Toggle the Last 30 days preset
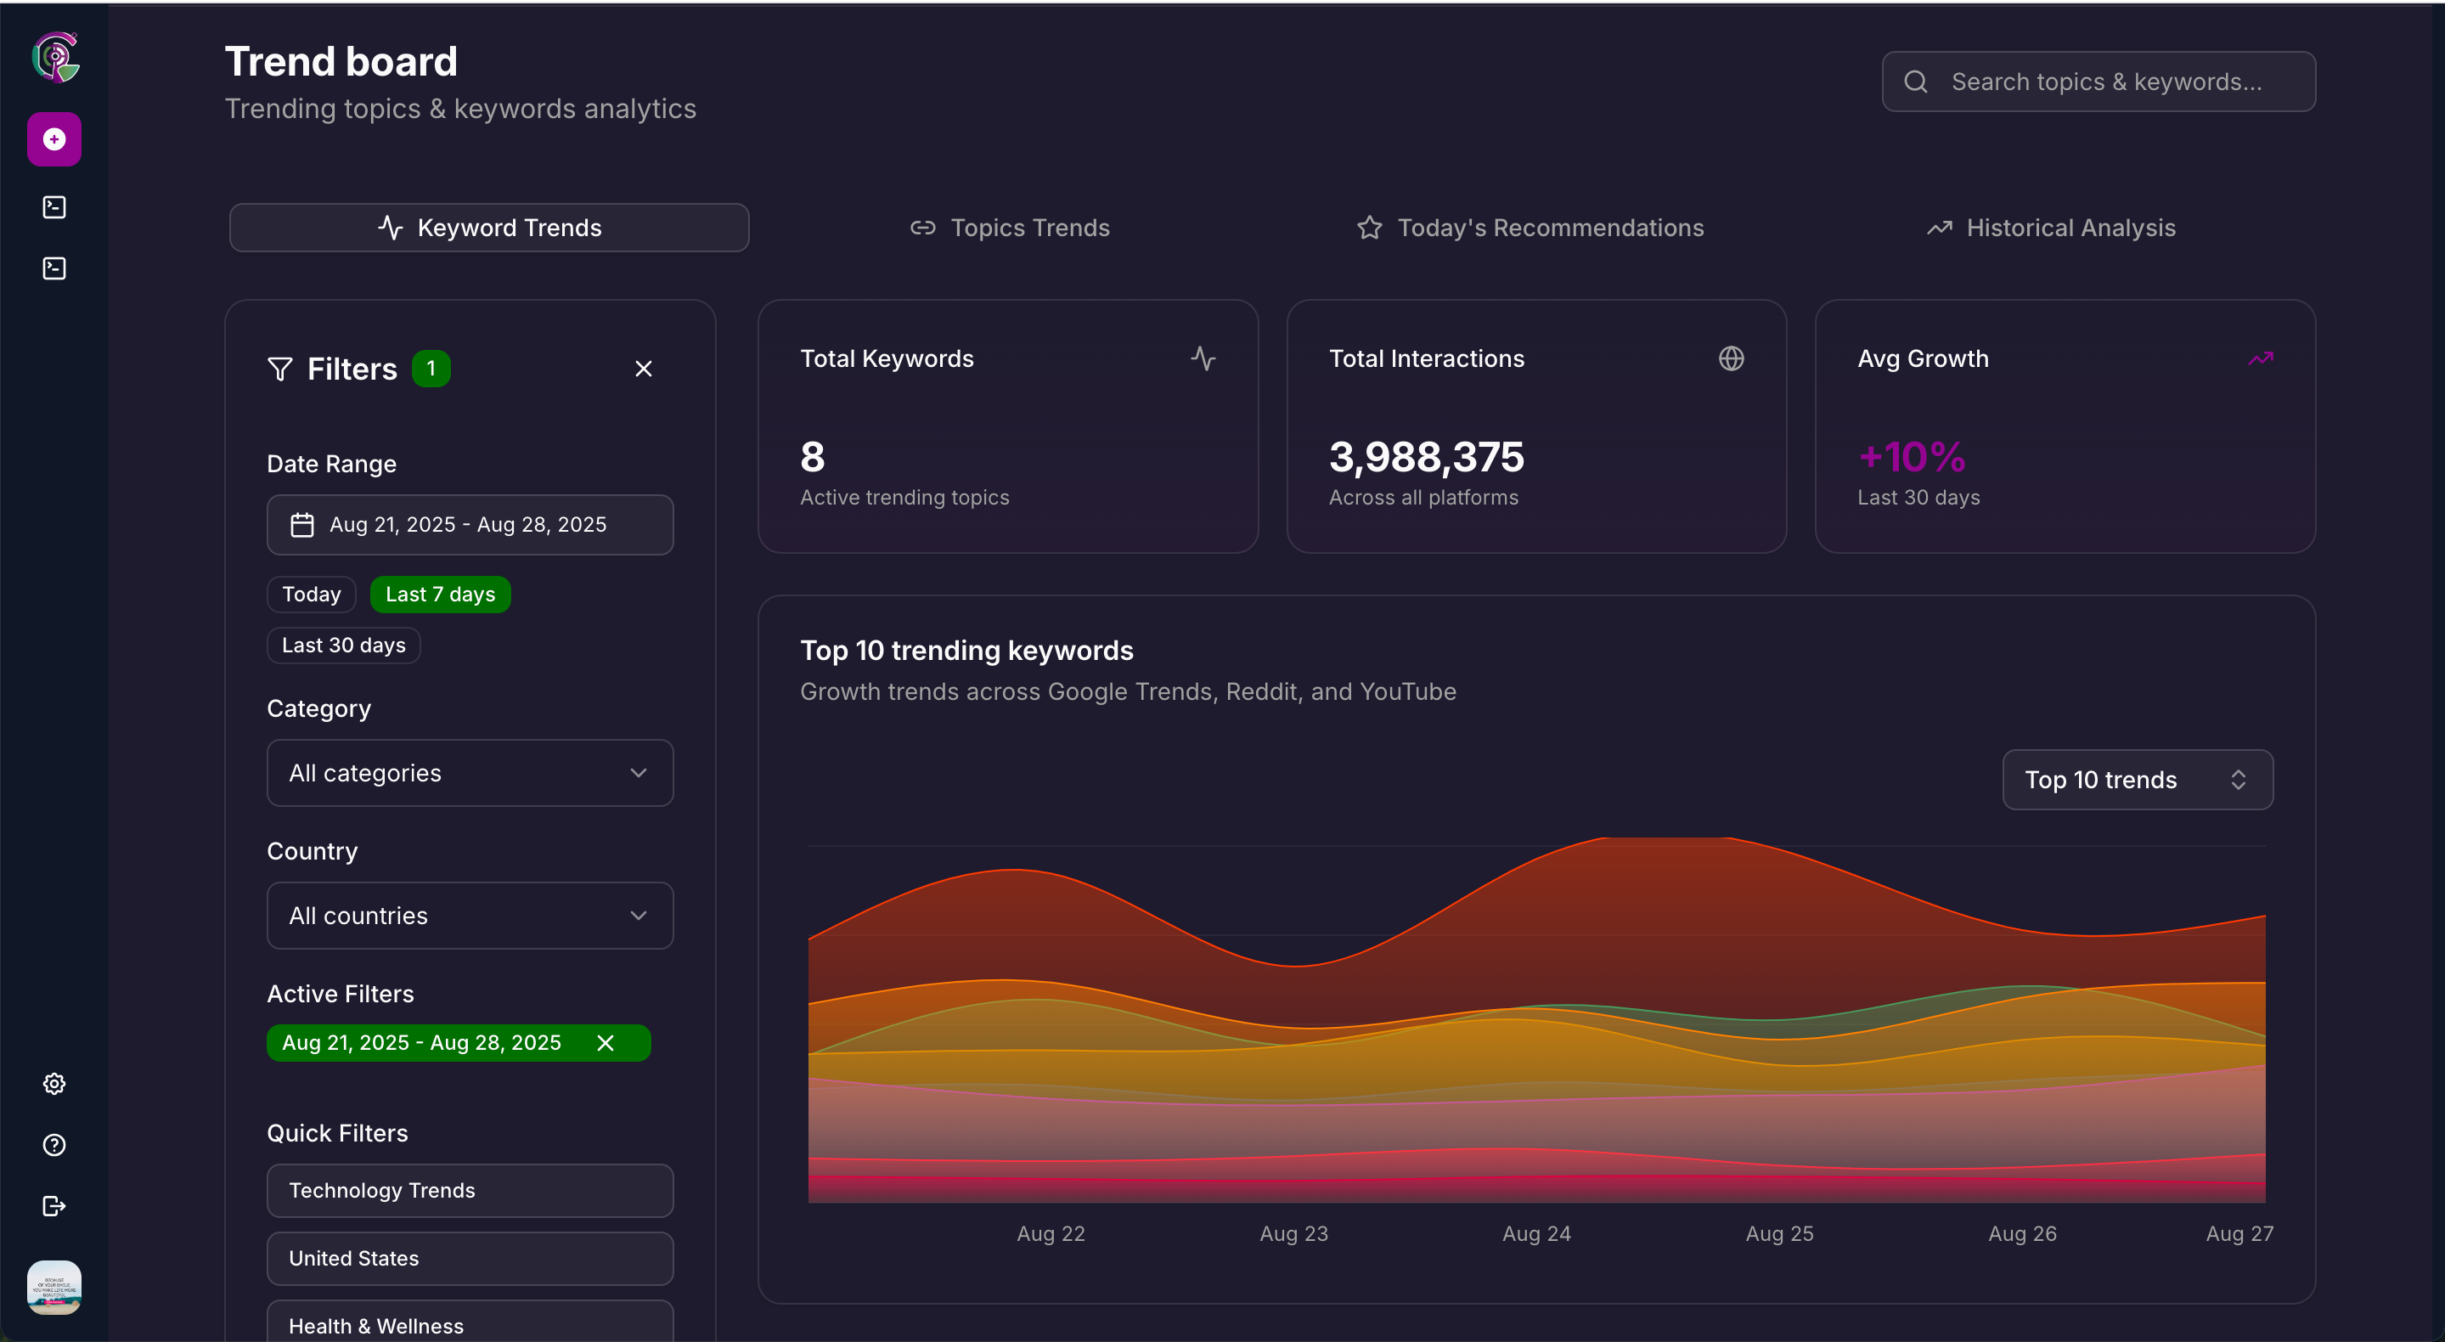 point(344,646)
